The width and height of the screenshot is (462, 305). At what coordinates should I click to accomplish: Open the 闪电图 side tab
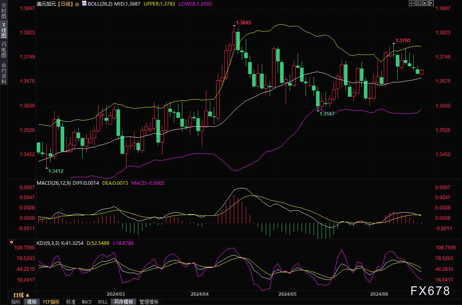pos(4,50)
